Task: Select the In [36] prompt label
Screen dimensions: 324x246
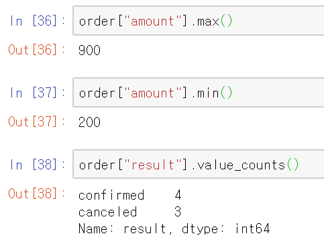Action: pos(38,21)
